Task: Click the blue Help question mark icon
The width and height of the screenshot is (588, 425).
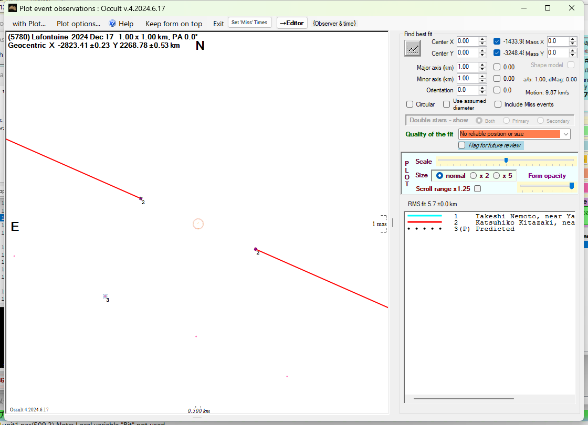Action: [x=112, y=24]
